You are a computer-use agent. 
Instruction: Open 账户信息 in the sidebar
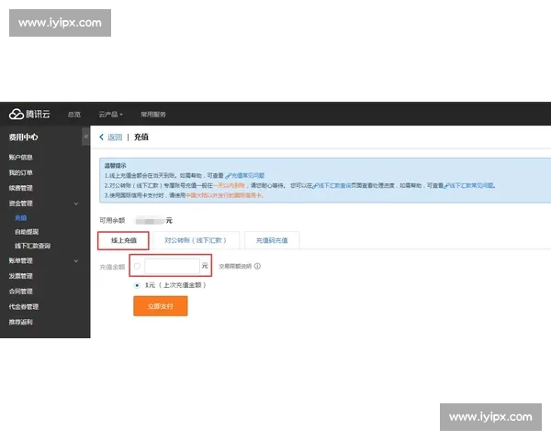(21, 157)
